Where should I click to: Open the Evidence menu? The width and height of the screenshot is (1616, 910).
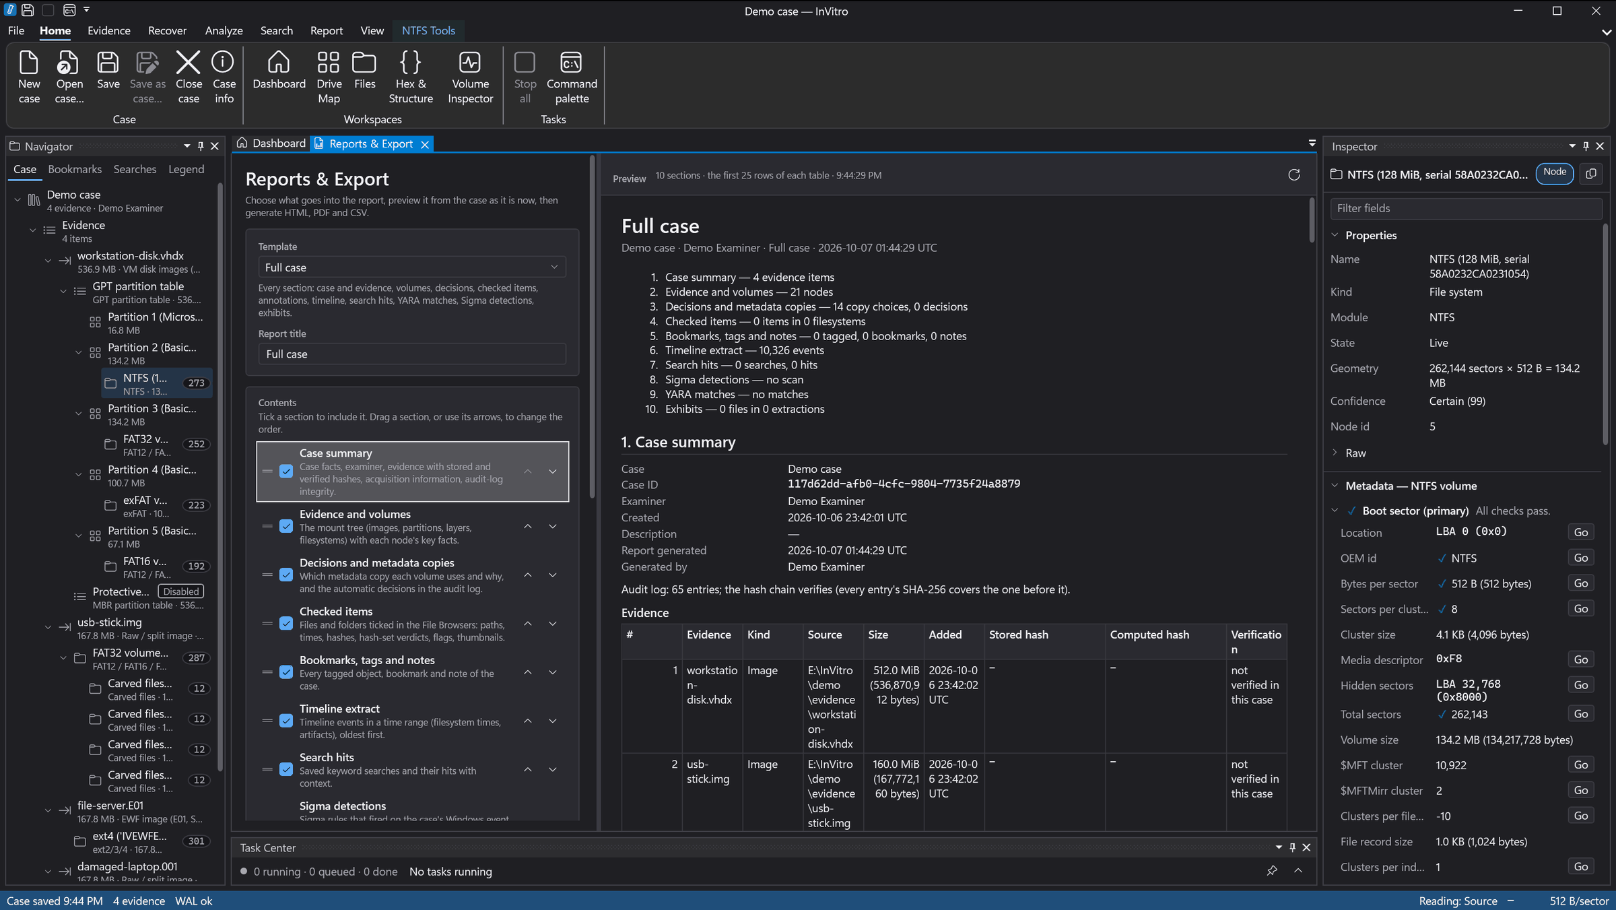(108, 30)
